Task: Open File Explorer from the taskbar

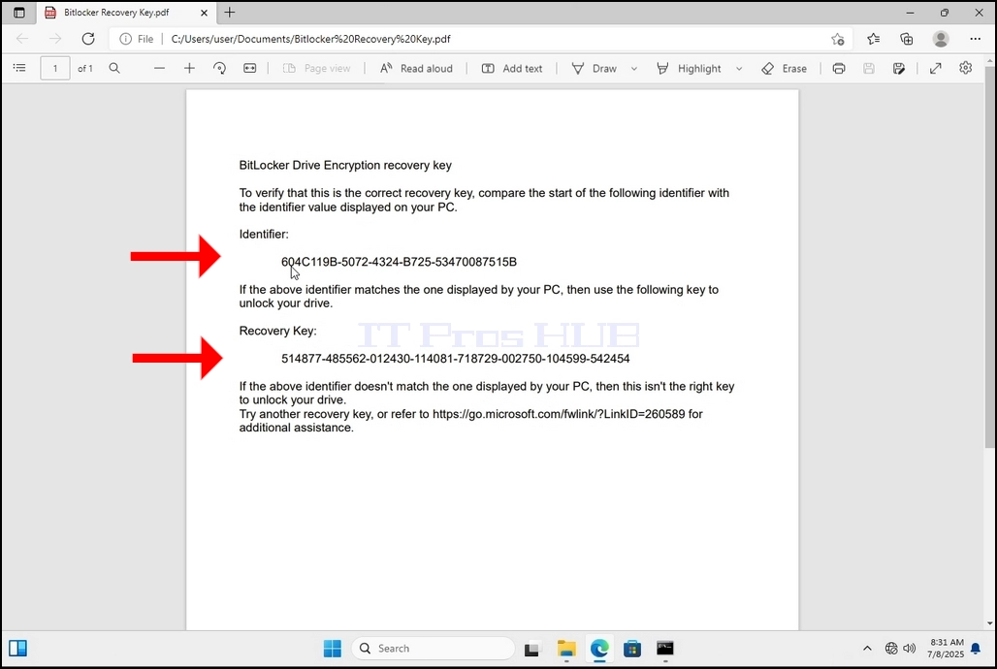Action: click(x=565, y=649)
